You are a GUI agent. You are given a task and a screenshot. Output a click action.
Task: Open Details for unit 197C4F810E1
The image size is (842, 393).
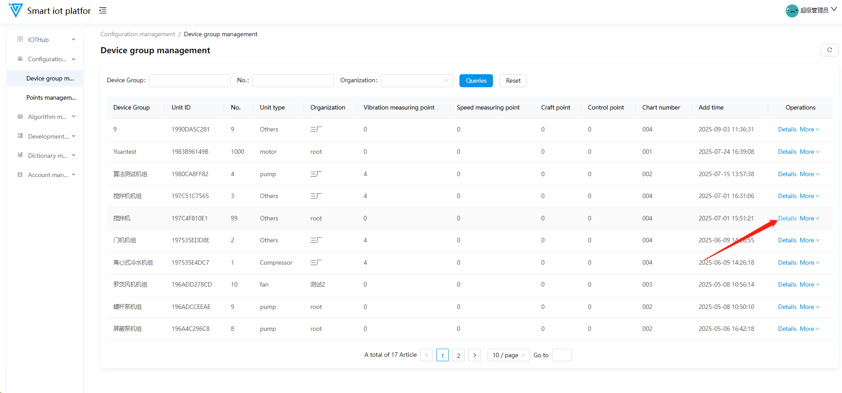click(787, 218)
